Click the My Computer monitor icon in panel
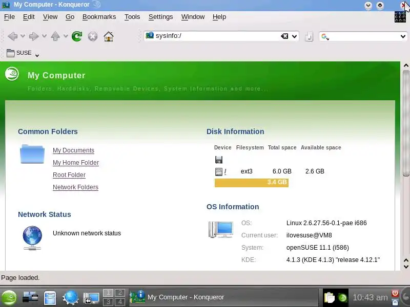This screenshot has height=307, width=410. point(91,298)
